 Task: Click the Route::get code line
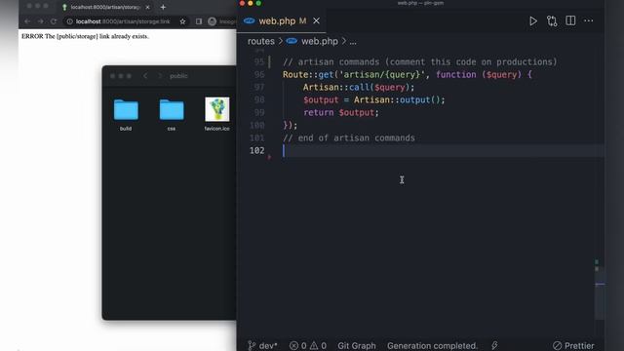click(408, 75)
